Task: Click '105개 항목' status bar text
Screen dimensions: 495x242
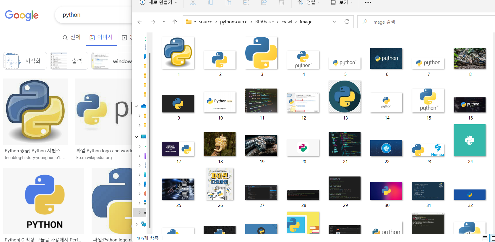Action: [x=147, y=238]
